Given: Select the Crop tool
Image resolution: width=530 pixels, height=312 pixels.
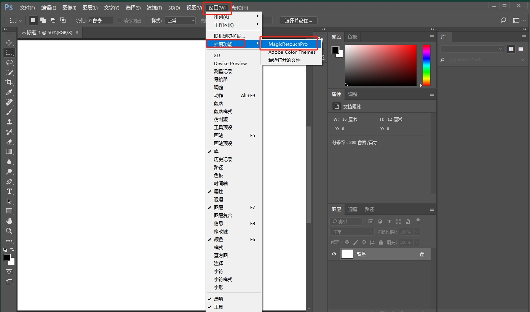Looking at the screenshot, I should click(9, 82).
